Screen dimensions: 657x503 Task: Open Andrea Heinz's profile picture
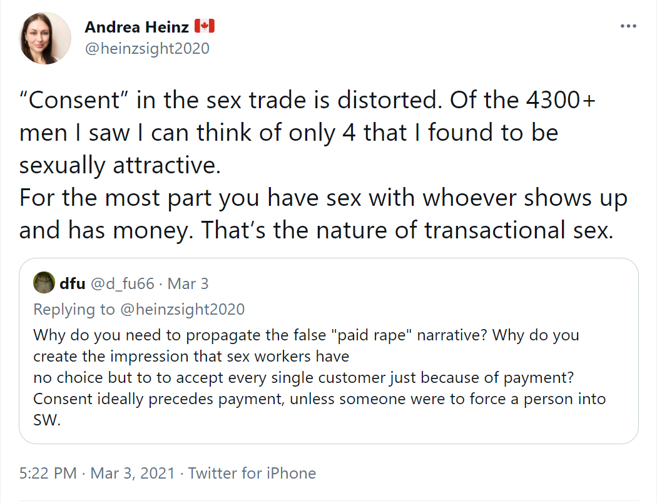(x=46, y=38)
